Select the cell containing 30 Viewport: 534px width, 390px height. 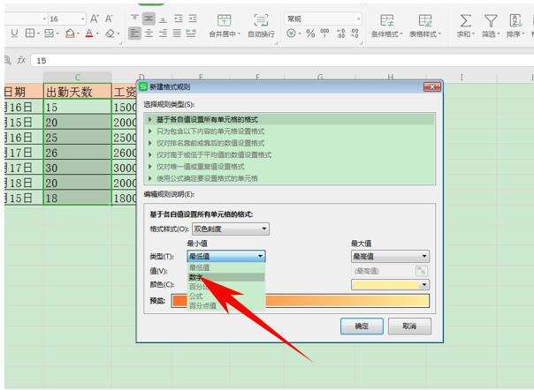point(77,168)
